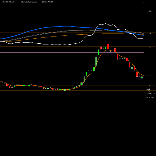156x156 pixels.
Task: Click the "34" price axis label
Action: click(149, 11)
